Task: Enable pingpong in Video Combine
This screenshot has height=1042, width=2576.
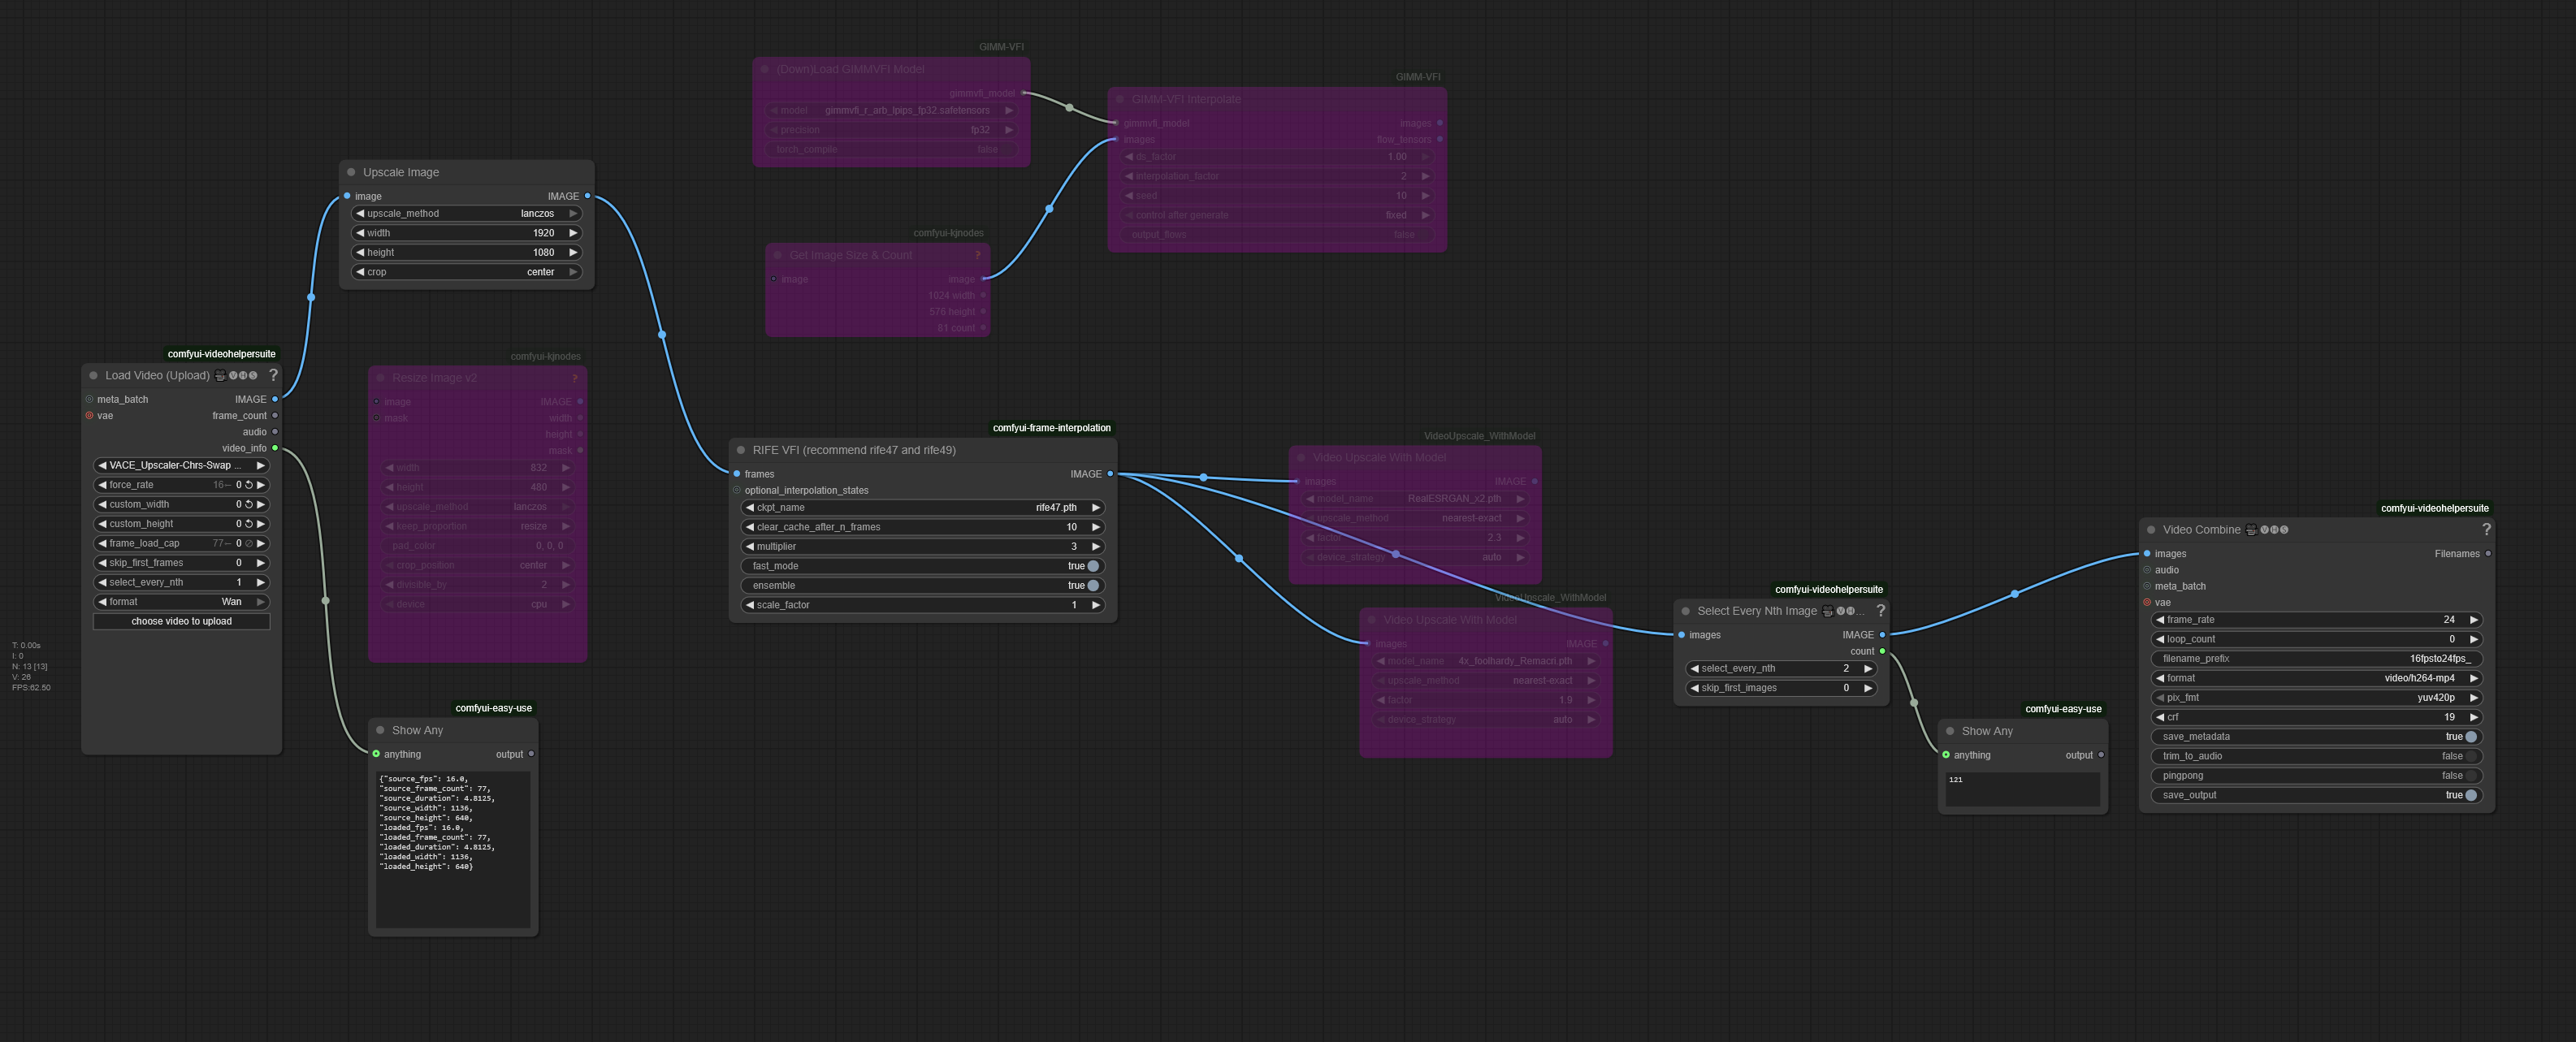Action: (2471, 776)
